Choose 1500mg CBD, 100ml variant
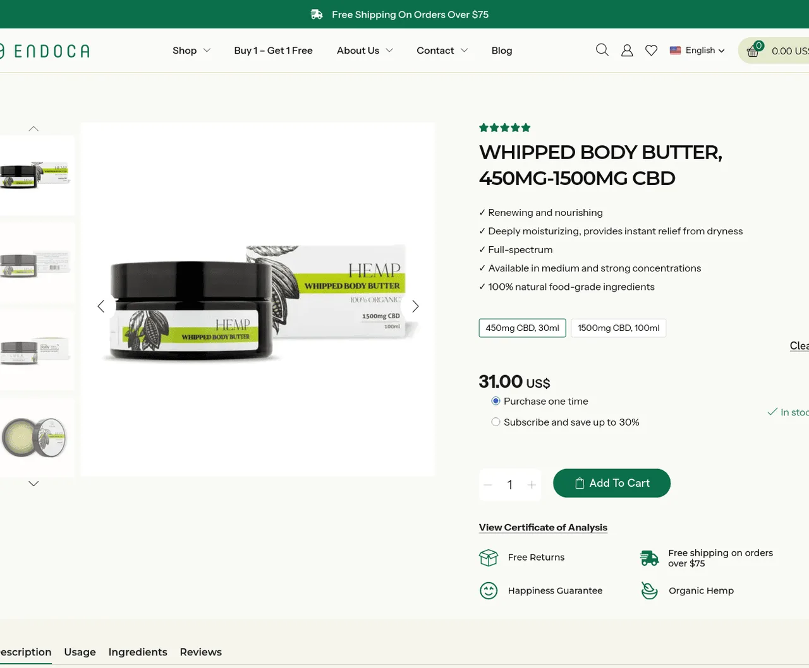This screenshot has width=809, height=668. [619, 328]
